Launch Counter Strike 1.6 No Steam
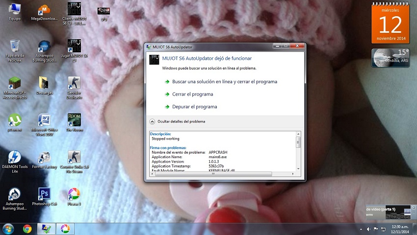 pos(74,157)
